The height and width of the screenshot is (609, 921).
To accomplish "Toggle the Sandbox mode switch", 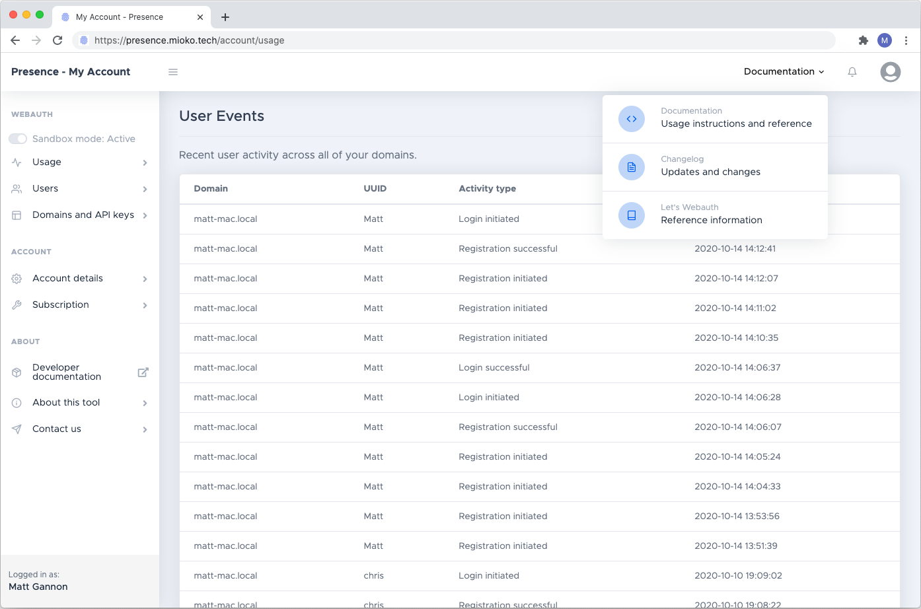I will 18,139.
